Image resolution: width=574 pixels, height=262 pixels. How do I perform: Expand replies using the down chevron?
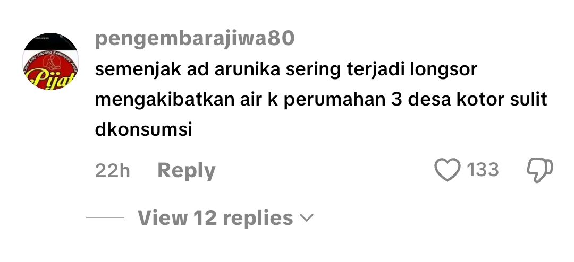click(x=307, y=218)
